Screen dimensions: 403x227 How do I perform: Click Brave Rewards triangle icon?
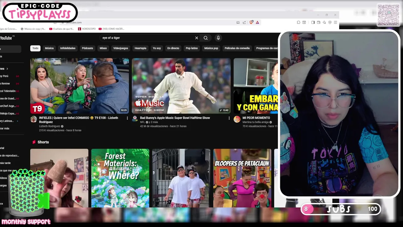[257, 22]
